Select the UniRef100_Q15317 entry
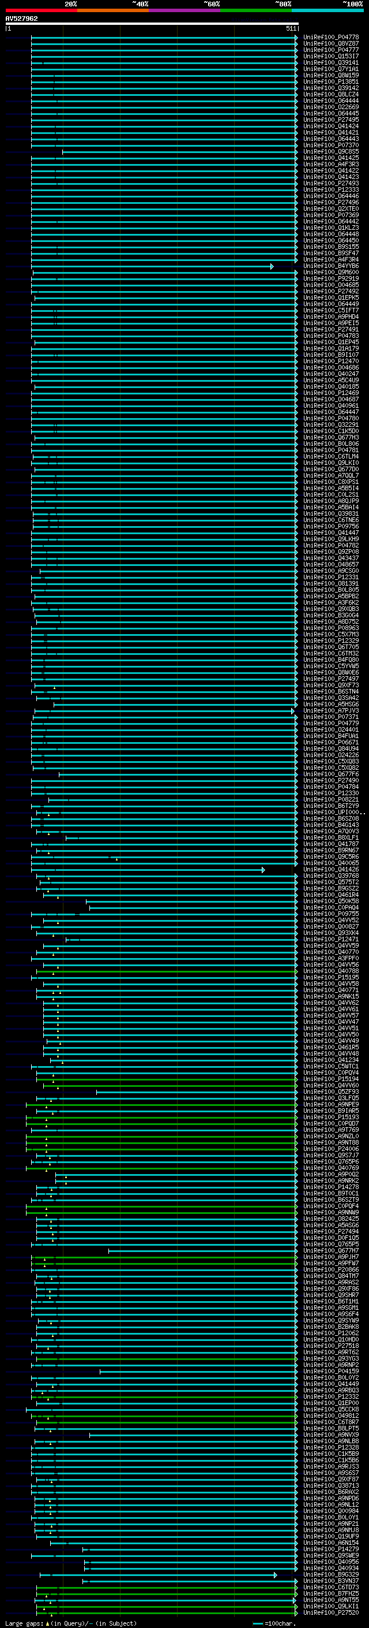Viewport: 369px width, 1628px height. pos(330,56)
